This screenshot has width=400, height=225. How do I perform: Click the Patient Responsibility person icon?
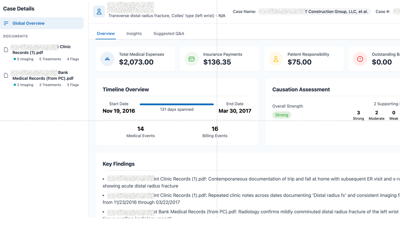point(276,59)
